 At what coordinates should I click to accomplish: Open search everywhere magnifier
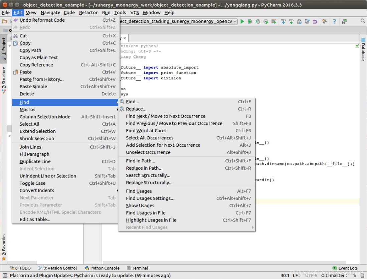click(x=362, y=21)
